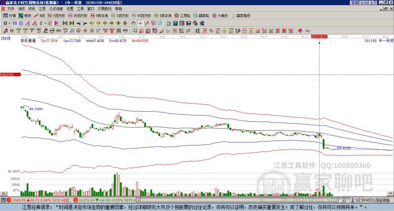This screenshot has width=394, height=211.
Task: Select the percent sign drawing tool
Action: tap(211, 31)
